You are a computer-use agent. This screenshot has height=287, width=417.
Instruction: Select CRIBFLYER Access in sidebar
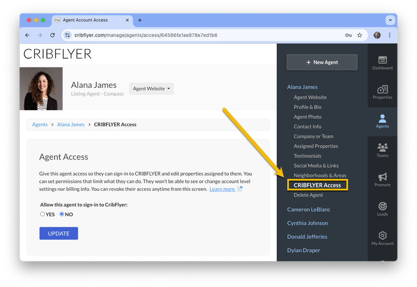coord(317,185)
